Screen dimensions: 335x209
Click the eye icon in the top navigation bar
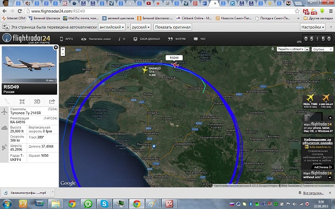point(84,39)
